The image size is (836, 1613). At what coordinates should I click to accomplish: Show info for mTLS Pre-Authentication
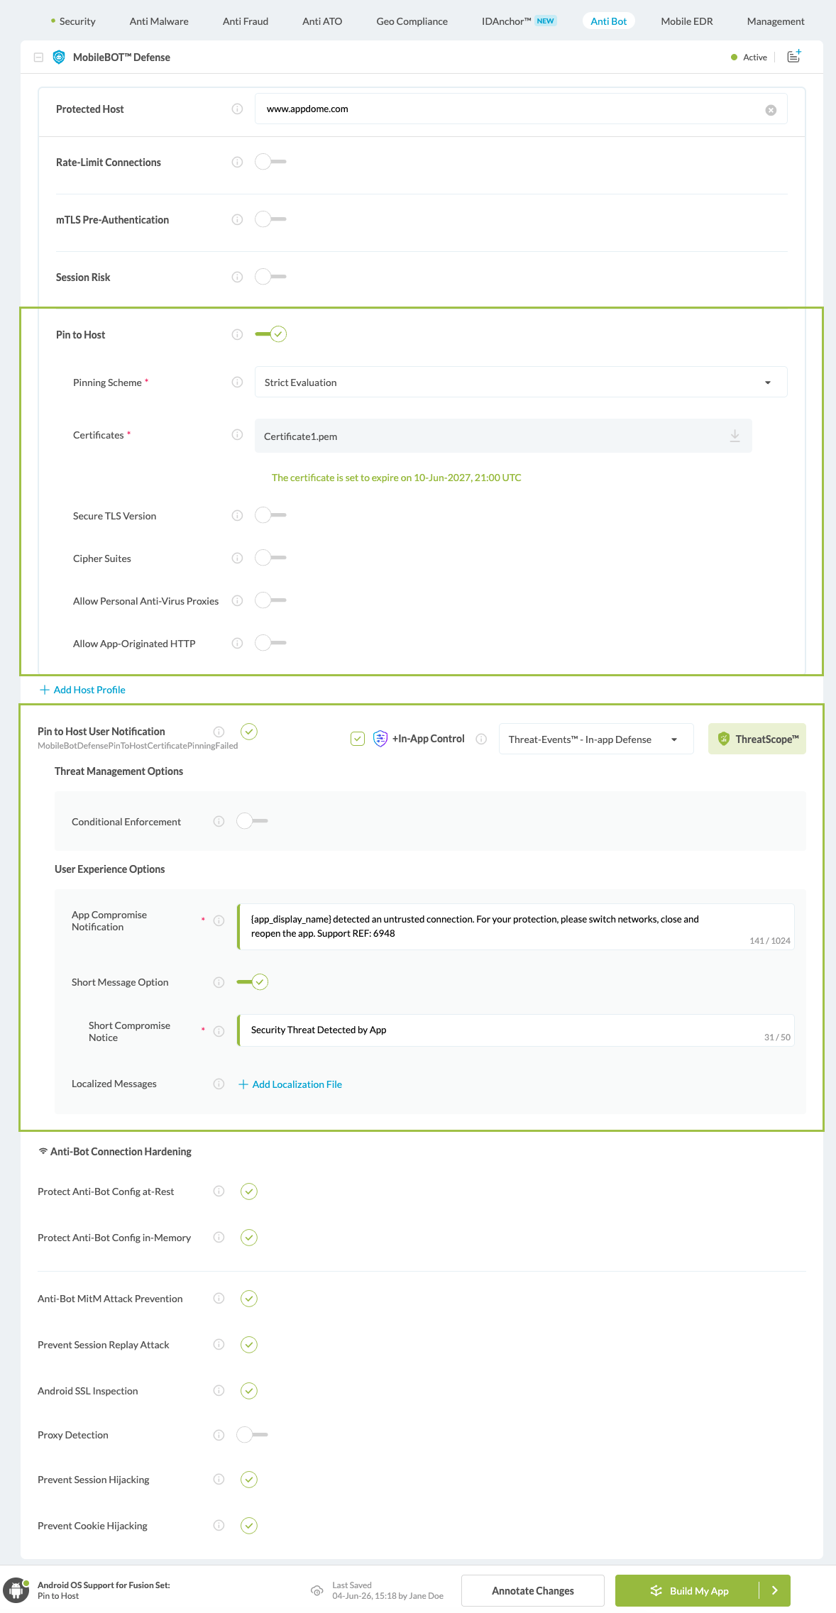(x=237, y=219)
